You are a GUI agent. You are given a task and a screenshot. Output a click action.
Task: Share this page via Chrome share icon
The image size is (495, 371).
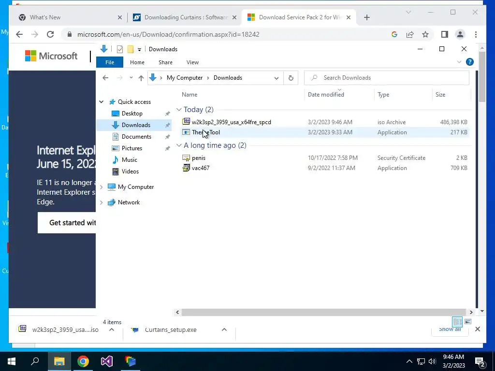click(x=410, y=35)
